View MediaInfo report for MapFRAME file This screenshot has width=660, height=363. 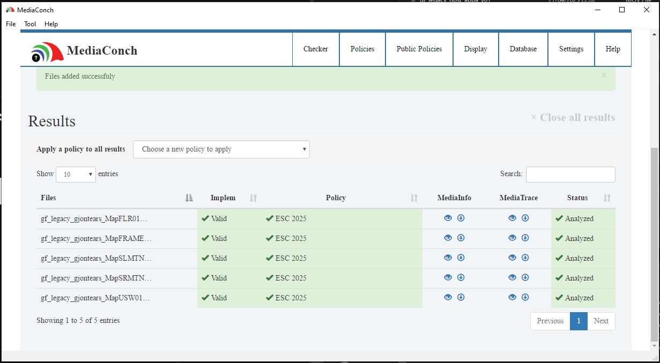[x=448, y=238]
